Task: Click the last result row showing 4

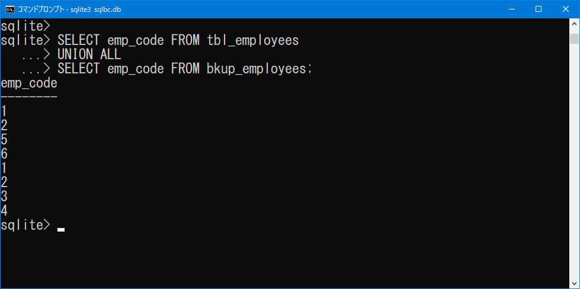Action: pos(4,211)
